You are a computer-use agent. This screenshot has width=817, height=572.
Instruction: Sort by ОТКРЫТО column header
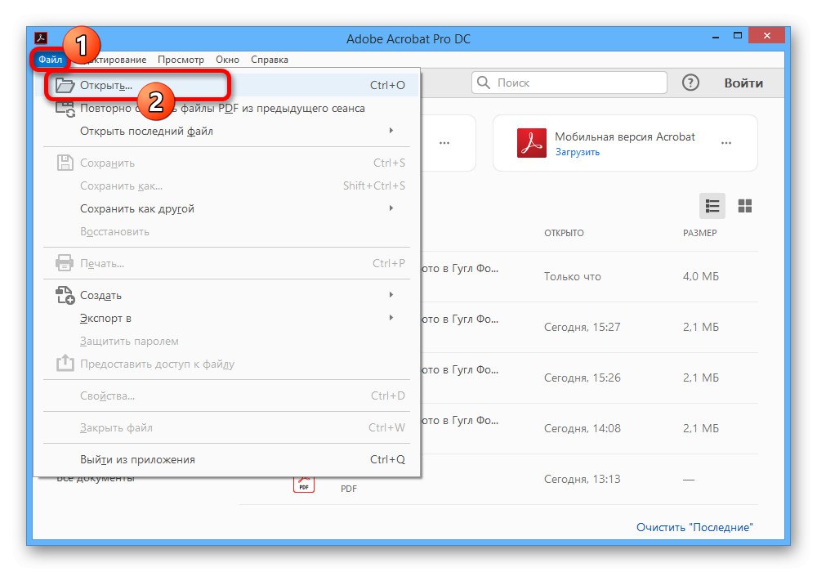(x=564, y=233)
